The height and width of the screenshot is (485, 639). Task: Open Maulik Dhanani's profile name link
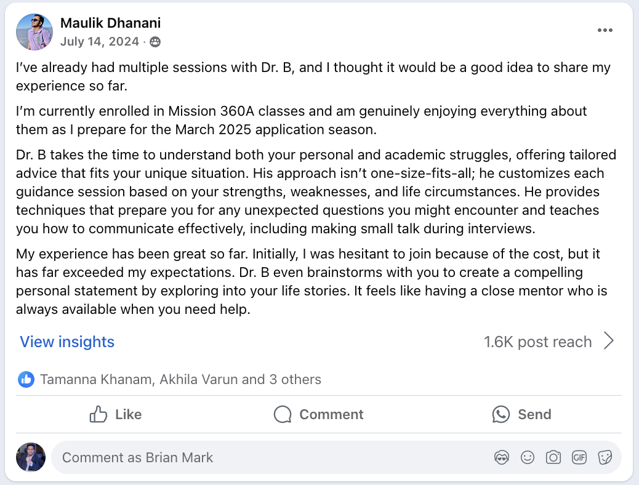tap(110, 23)
